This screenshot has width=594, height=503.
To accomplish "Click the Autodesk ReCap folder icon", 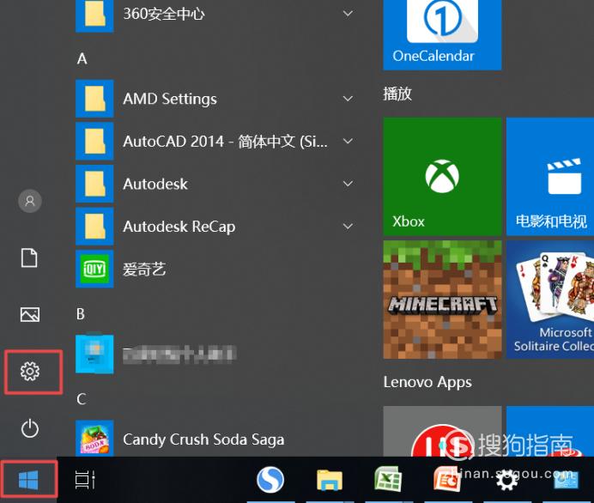I will click(94, 227).
